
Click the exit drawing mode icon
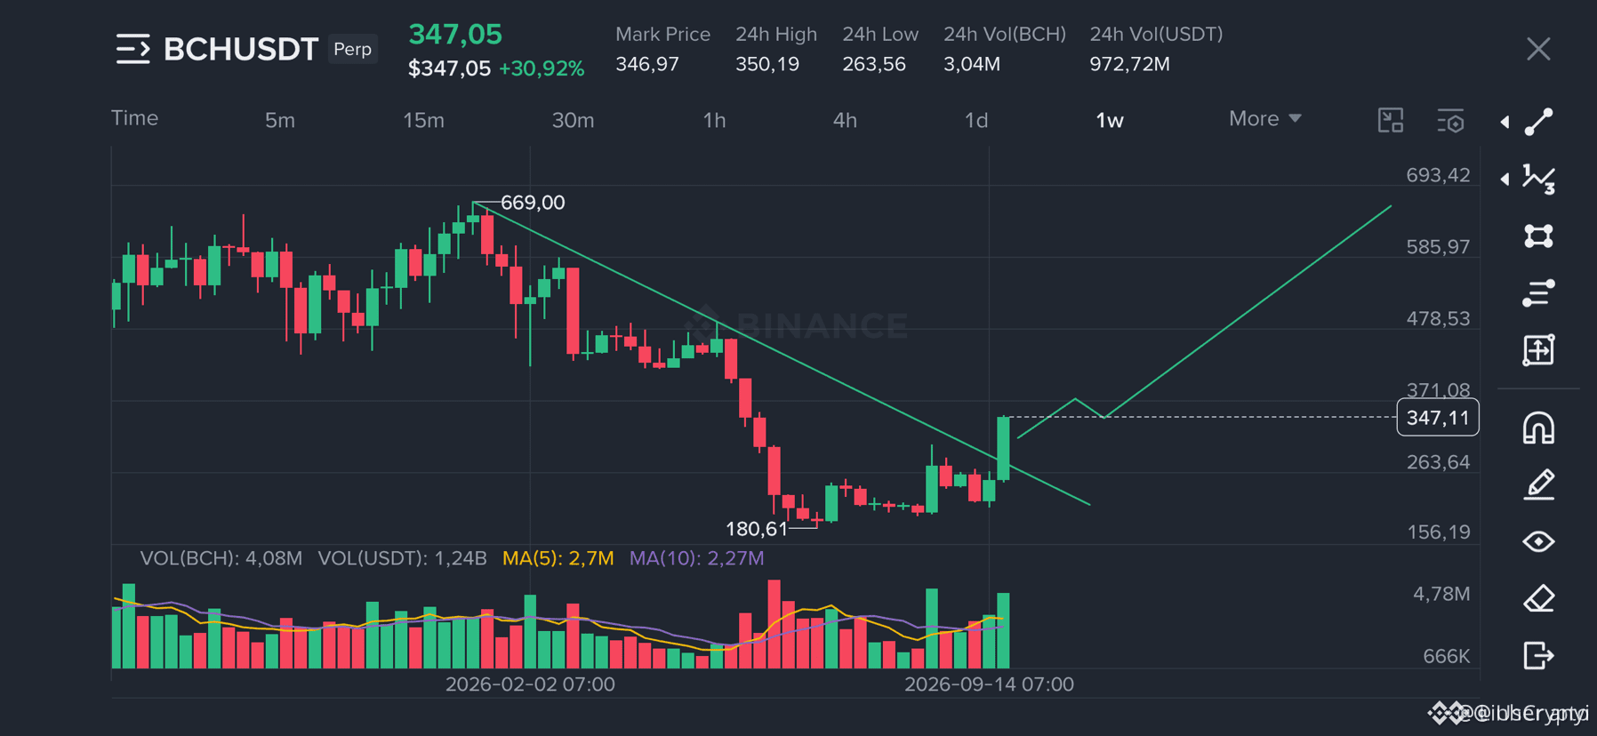1538,655
